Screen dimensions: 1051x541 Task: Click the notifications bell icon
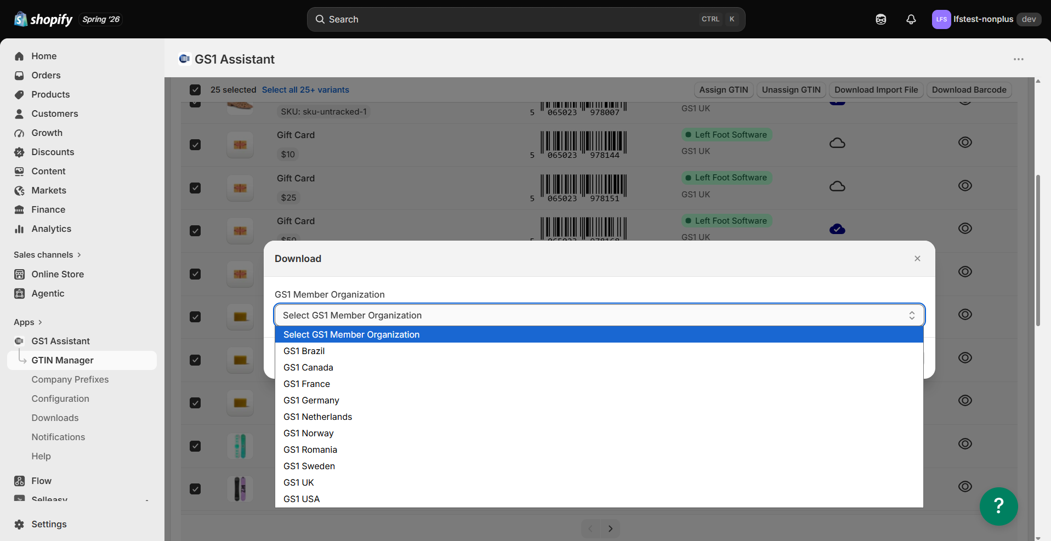pos(911,19)
